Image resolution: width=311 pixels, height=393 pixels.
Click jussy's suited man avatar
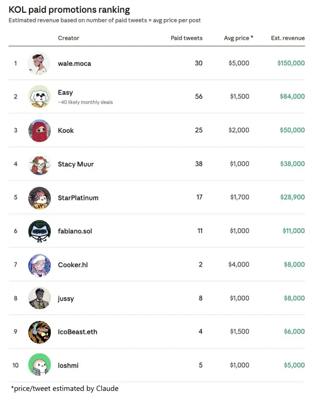(x=39, y=298)
